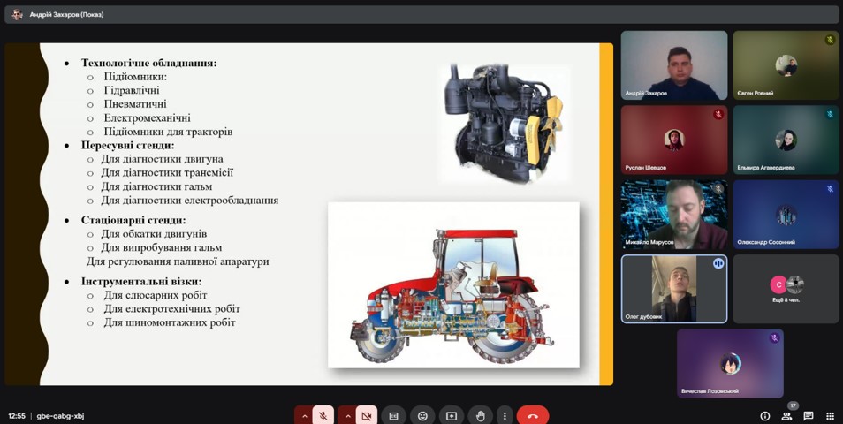The height and width of the screenshot is (424, 843).
Task: Click speaking indicator on Олег дубовик tile
Action: point(718,263)
